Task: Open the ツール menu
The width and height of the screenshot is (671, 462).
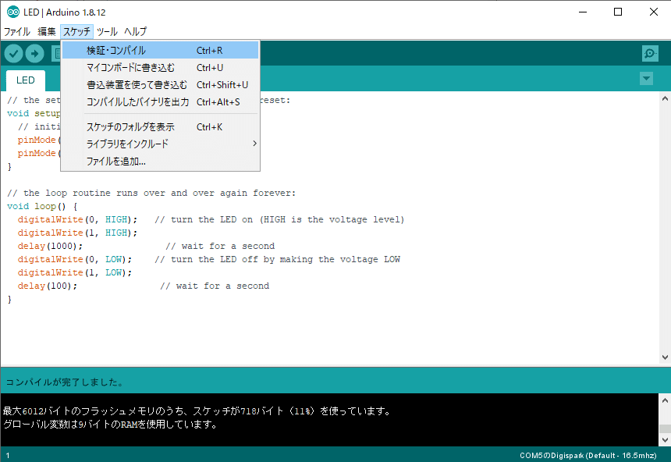Action: pos(107,32)
